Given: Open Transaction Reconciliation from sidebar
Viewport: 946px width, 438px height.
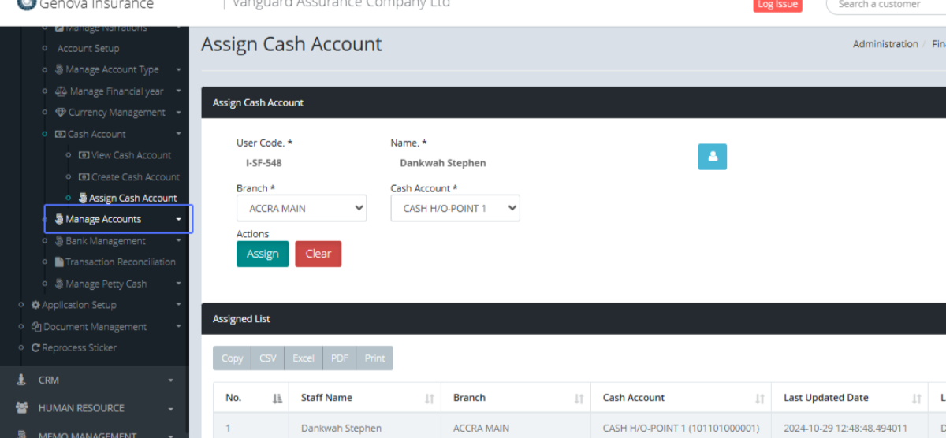Looking at the screenshot, I should click(120, 262).
